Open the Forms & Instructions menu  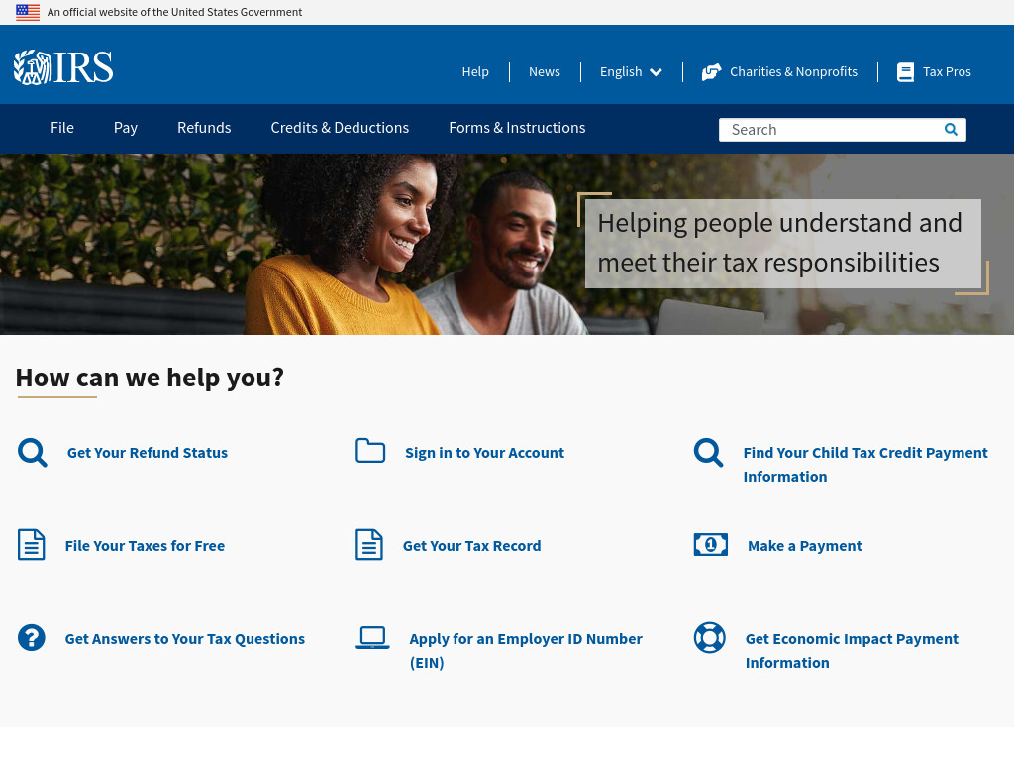pyautogui.click(x=517, y=128)
